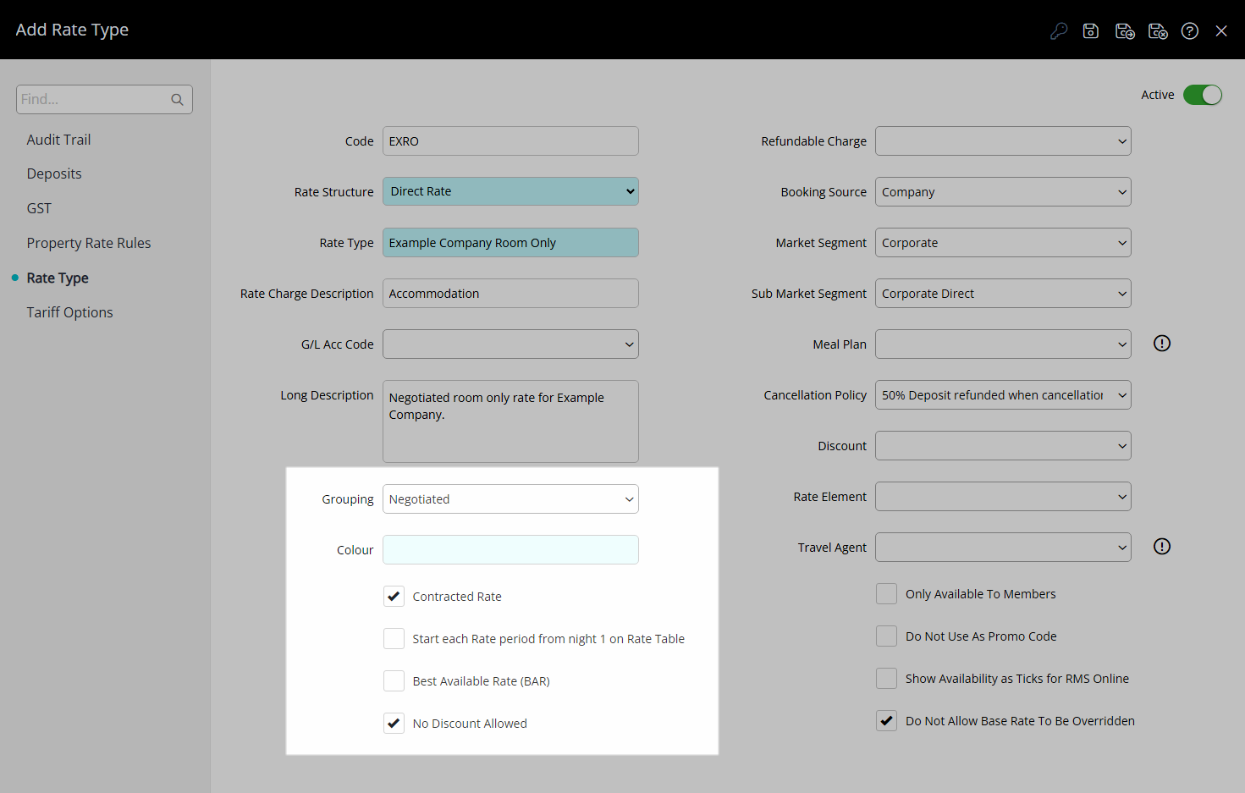This screenshot has height=793, width=1245.
Task: Click the Code field containing EXRO
Action: coord(510,141)
